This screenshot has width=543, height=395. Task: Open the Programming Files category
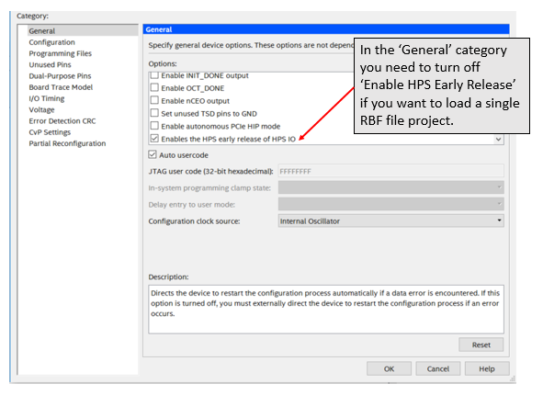(61, 53)
